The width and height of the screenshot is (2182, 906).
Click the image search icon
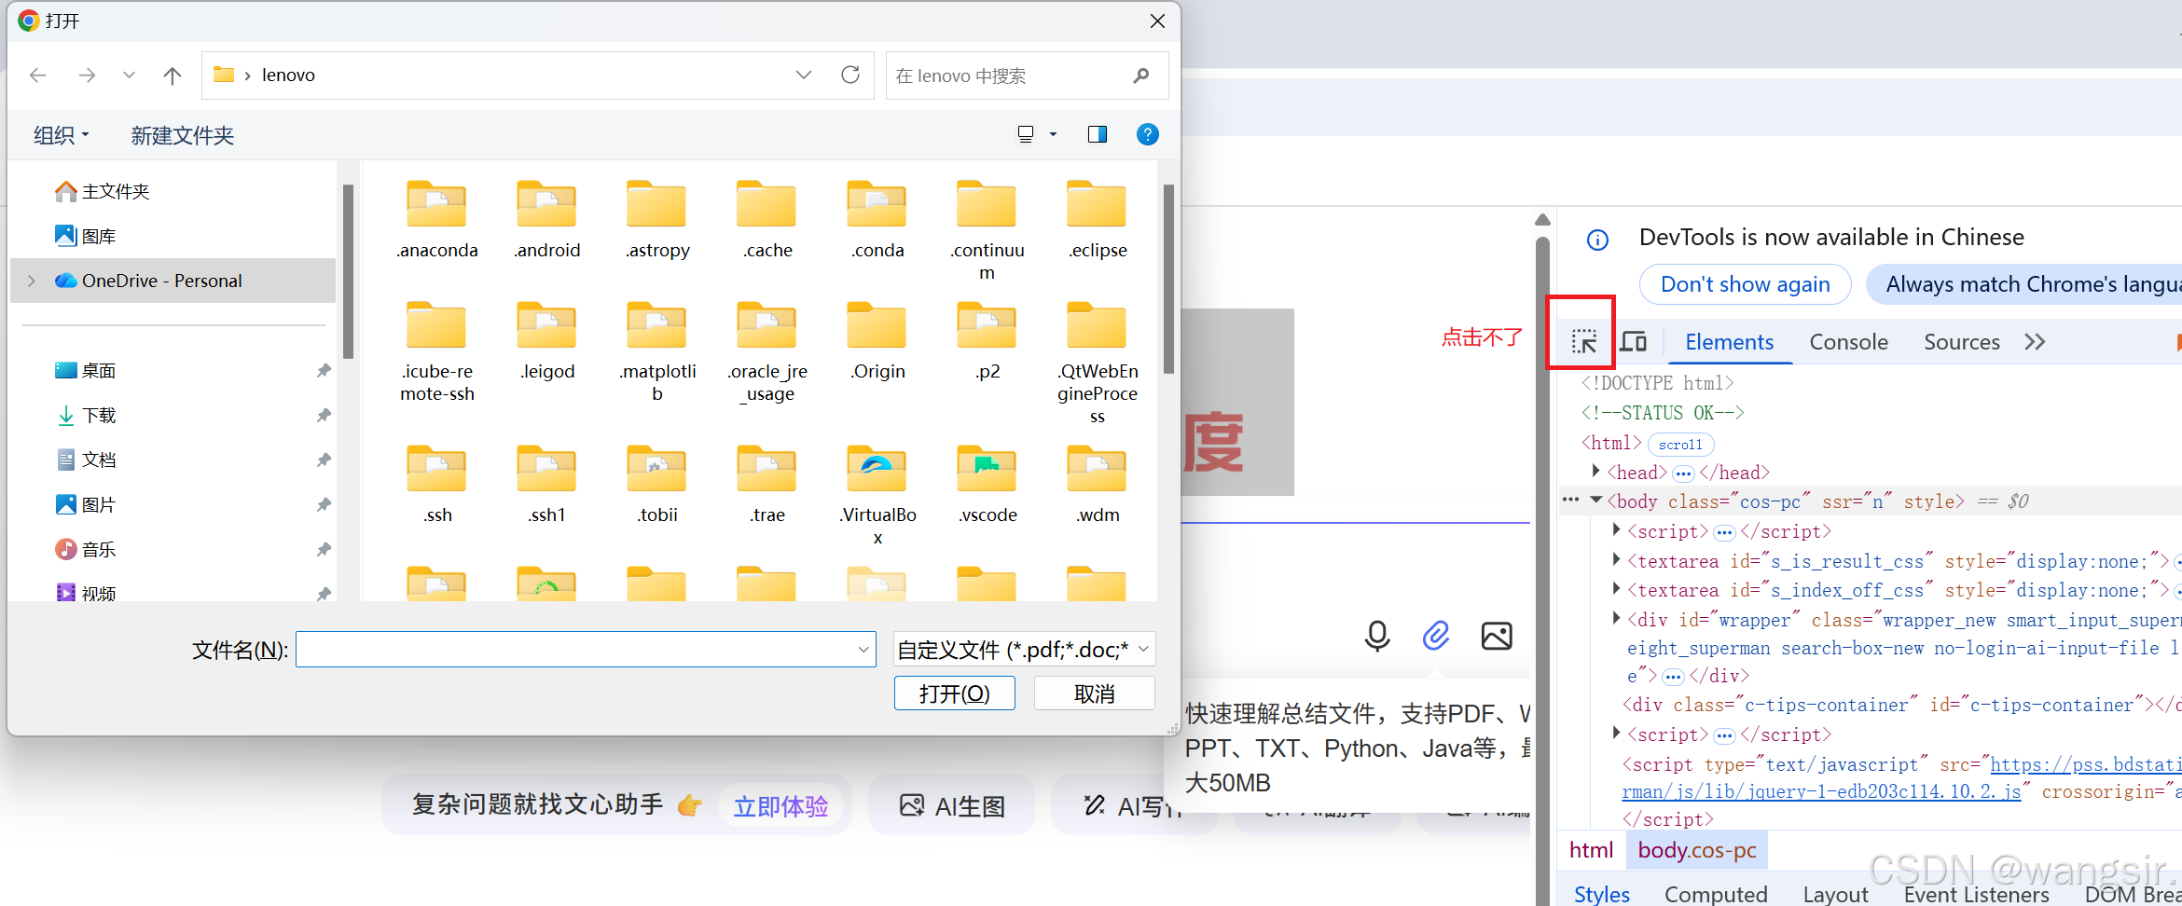(x=1497, y=636)
